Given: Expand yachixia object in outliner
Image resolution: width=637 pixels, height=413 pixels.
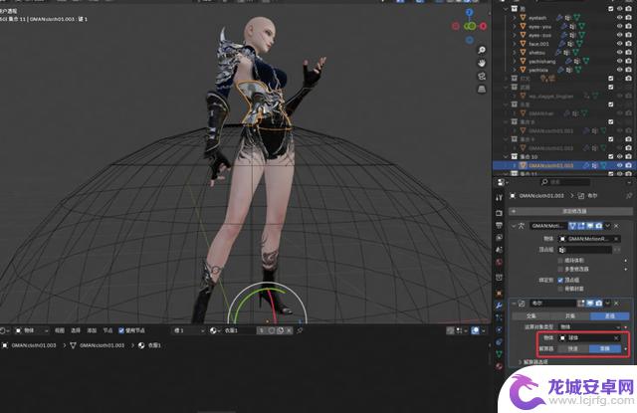Looking at the screenshot, I should [515, 70].
